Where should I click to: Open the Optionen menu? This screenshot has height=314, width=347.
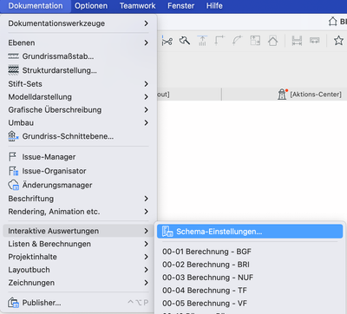coord(91,6)
